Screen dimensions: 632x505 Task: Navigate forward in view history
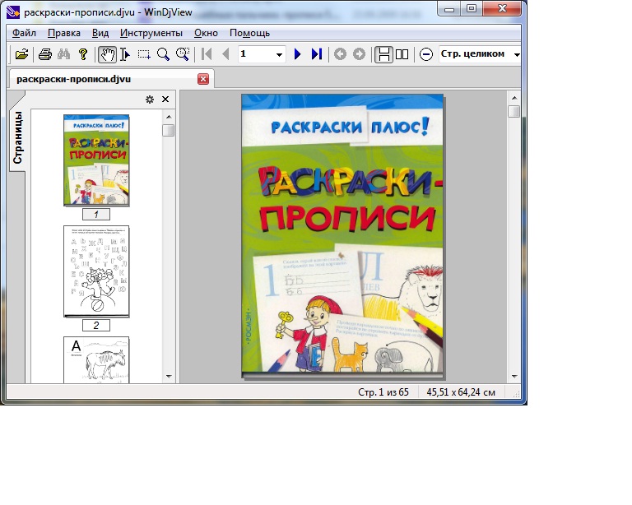point(359,54)
